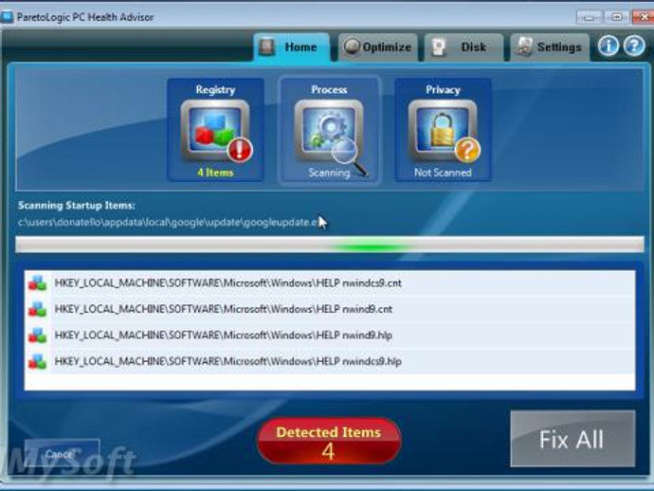Click the googleupdate file path text
Viewport: 654px width, 491px height.
tap(169, 223)
